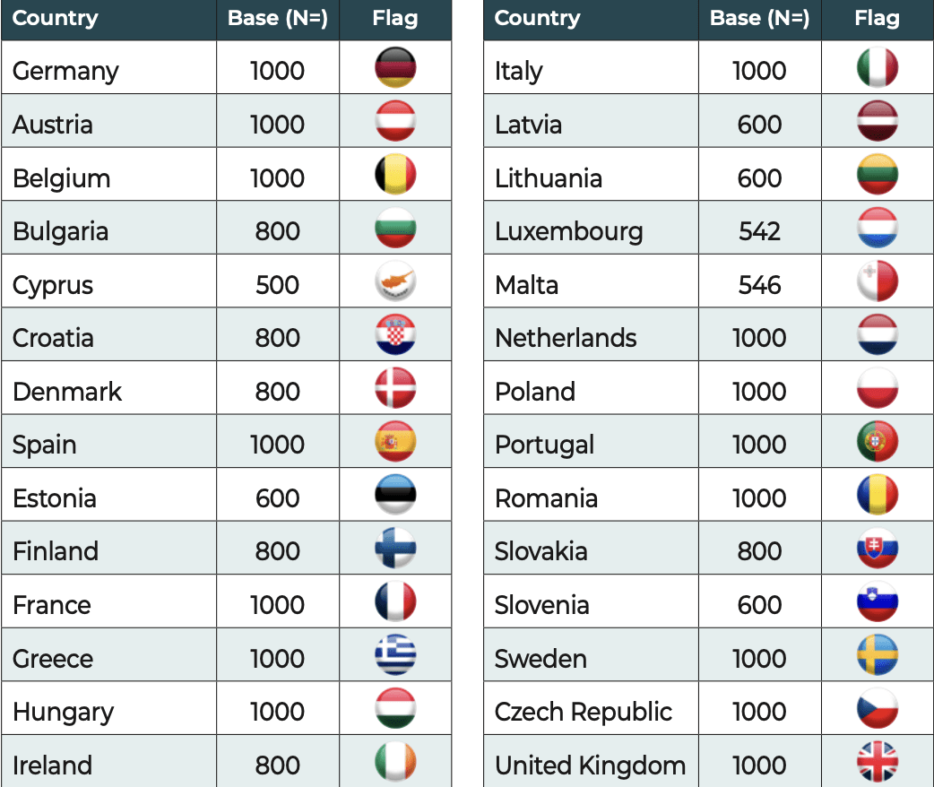Image resolution: width=934 pixels, height=787 pixels.
Task: Select the Finland flag icon
Action: [395, 549]
